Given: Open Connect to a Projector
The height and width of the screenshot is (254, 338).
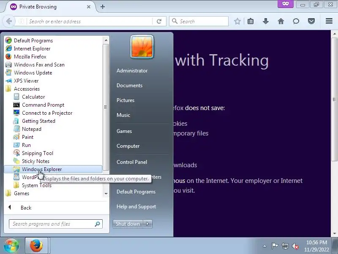Looking at the screenshot, I should [x=53, y=113].
